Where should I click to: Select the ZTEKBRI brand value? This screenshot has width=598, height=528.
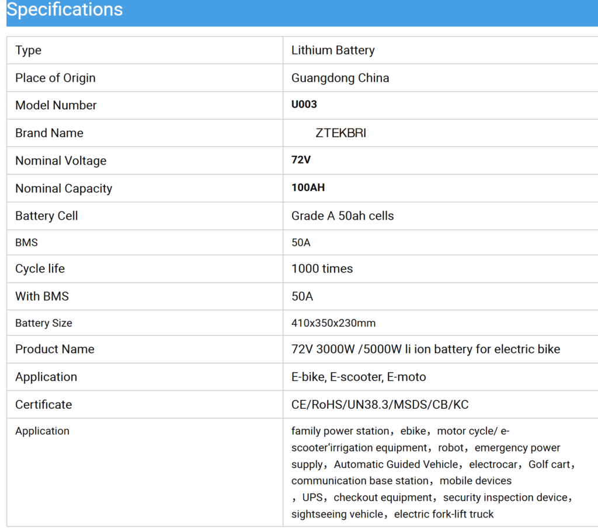[x=340, y=133]
